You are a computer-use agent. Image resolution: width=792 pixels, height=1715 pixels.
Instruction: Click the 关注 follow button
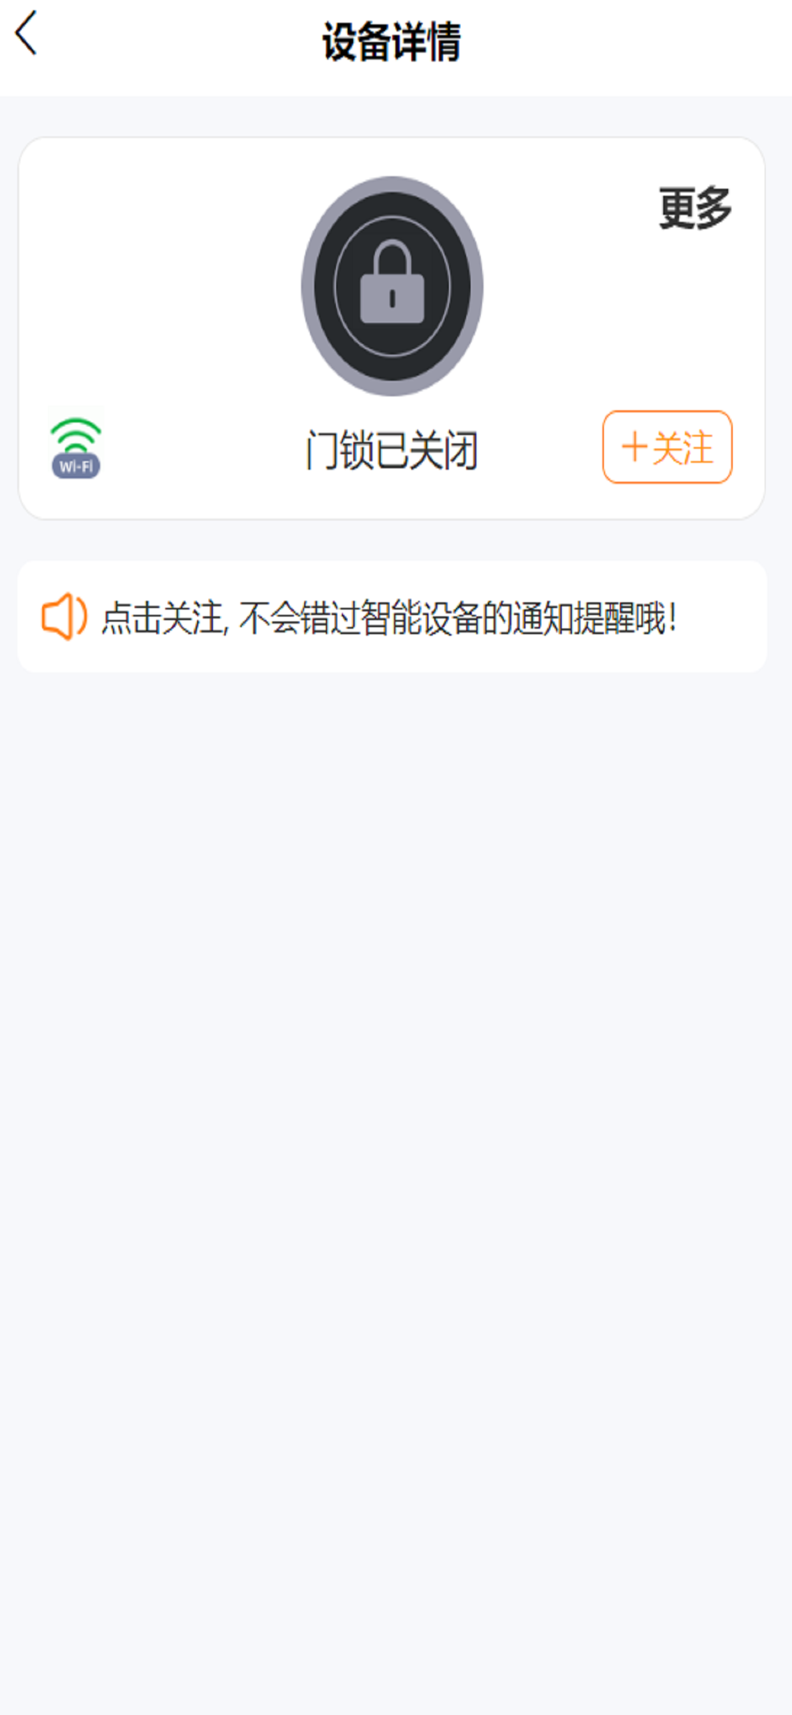click(x=668, y=447)
